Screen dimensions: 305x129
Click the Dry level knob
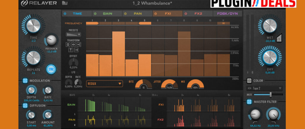tap(270, 57)
